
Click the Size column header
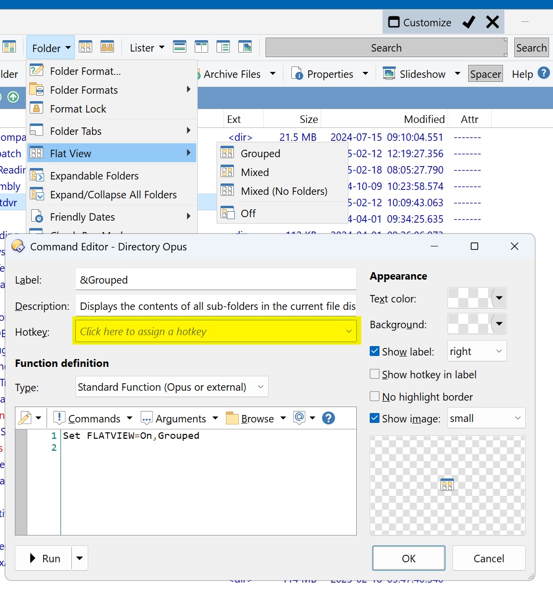292,119
